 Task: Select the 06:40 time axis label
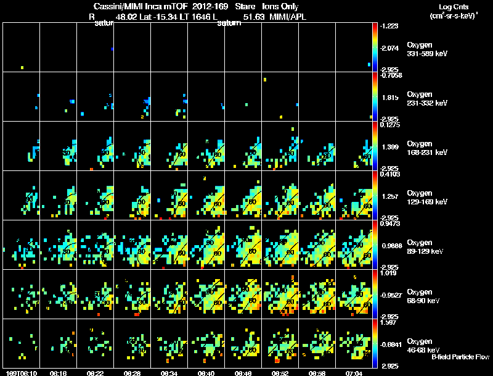pyautogui.click(x=206, y=374)
